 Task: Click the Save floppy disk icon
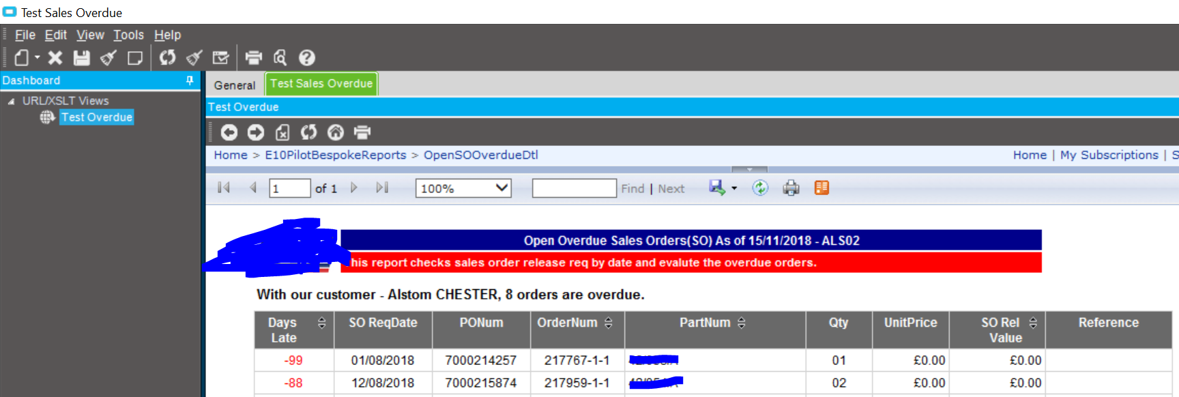coord(82,58)
